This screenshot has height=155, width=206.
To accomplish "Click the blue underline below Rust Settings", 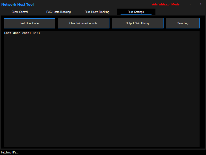I will [136, 15].
